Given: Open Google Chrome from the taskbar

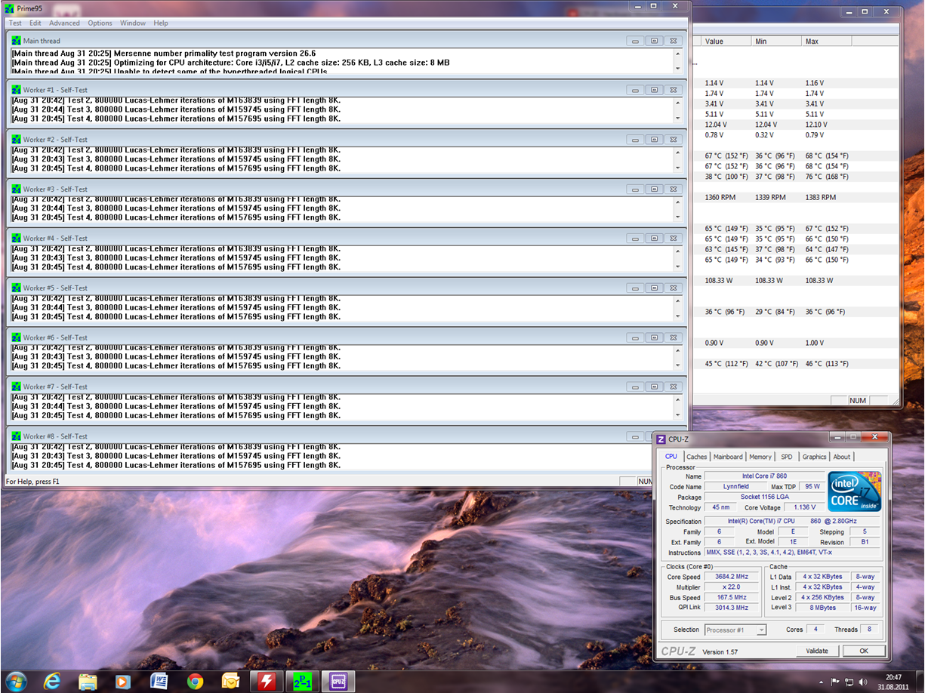Looking at the screenshot, I should (x=195, y=682).
